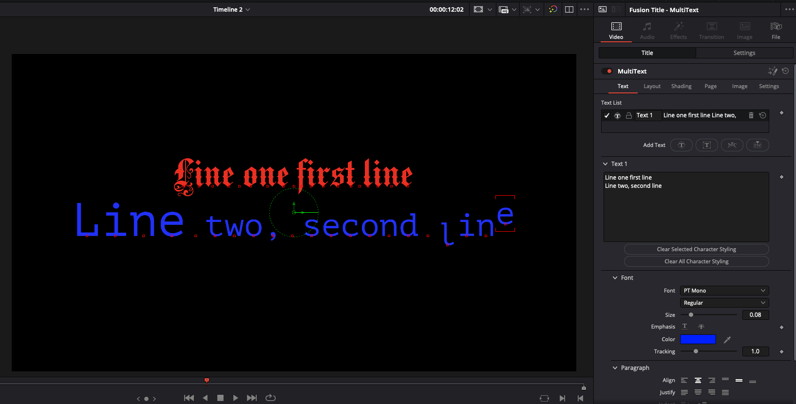796x404 pixels.
Task: Reset all MultiText parameters
Action: (785, 71)
